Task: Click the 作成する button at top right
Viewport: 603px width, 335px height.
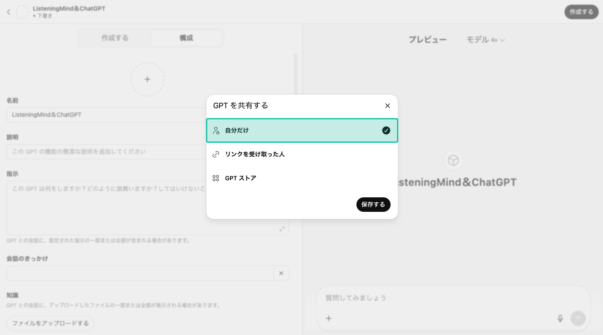Action: [581, 12]
